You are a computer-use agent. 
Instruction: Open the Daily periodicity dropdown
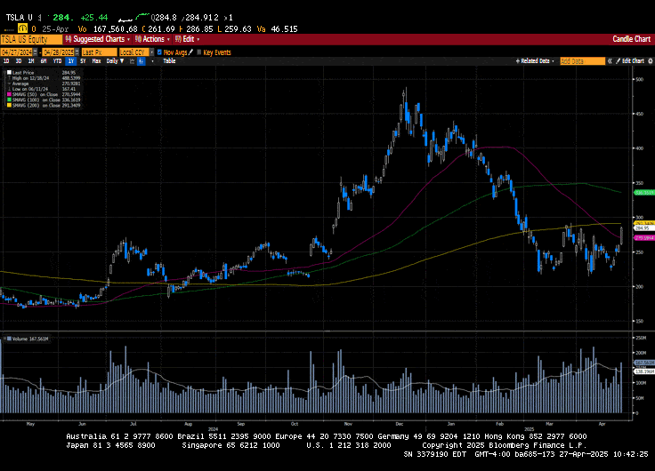[115, 61]
